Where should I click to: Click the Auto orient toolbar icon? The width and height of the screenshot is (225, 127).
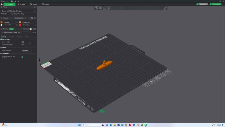coord(104,8)
